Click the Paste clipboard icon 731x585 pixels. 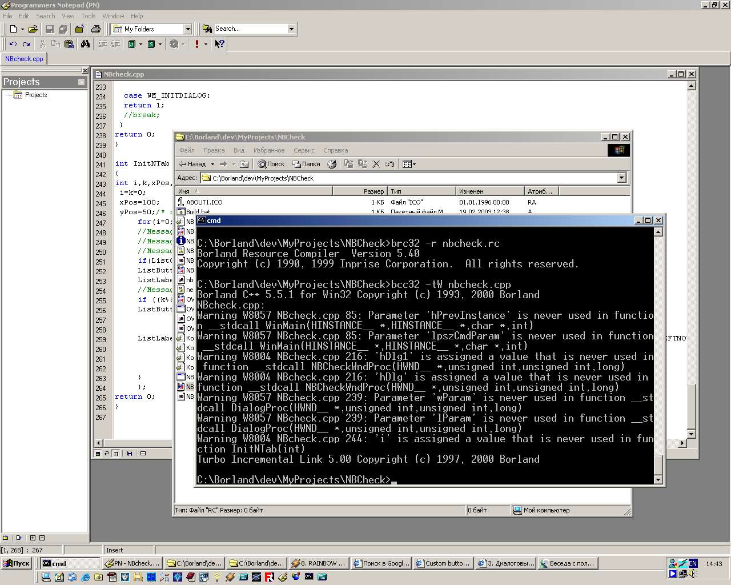point(69,44)
